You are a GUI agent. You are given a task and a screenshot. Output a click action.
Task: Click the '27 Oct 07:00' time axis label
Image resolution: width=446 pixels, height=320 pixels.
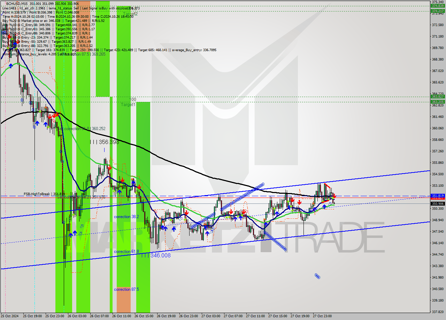tap(233, 316)
